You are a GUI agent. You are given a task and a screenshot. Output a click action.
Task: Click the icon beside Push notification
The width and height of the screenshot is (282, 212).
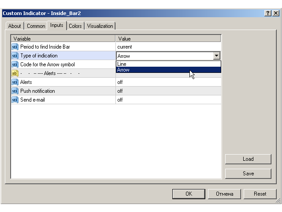tap(15, 91)
